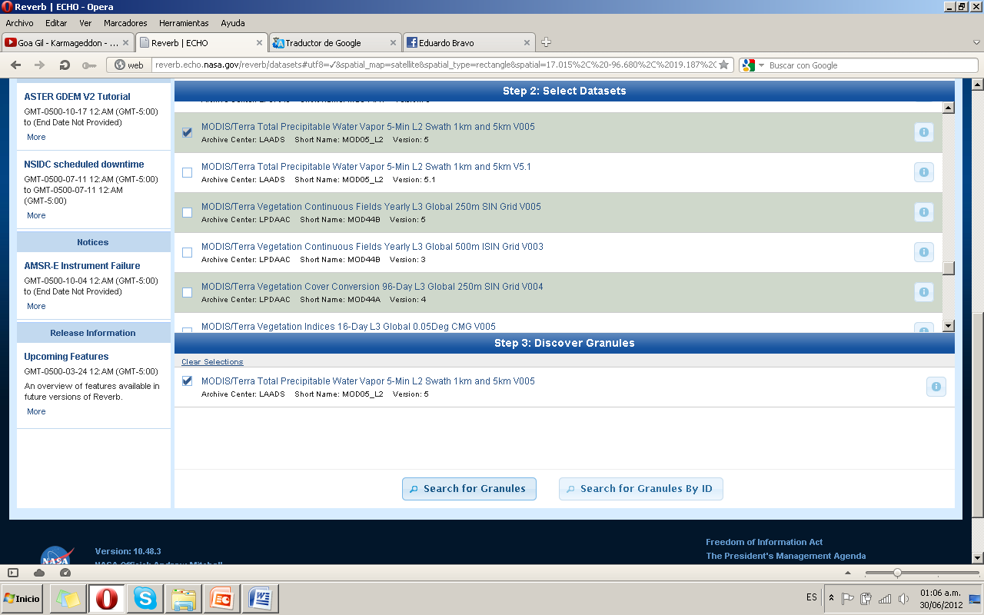
Task: Open Marcadores menu
Action: (x=126, y=23)
